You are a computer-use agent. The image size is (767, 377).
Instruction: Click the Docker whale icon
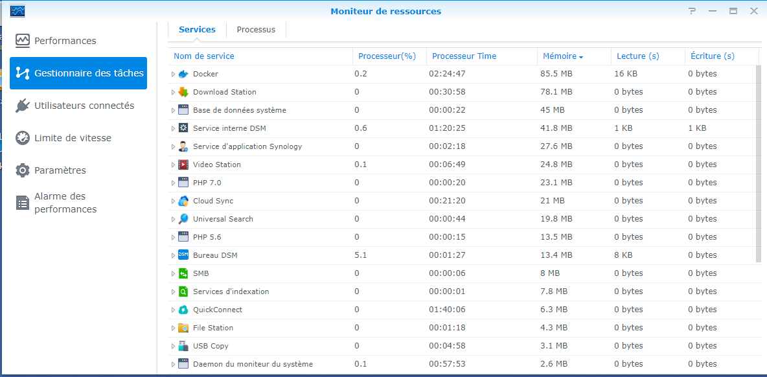click(x=183, y=74)
